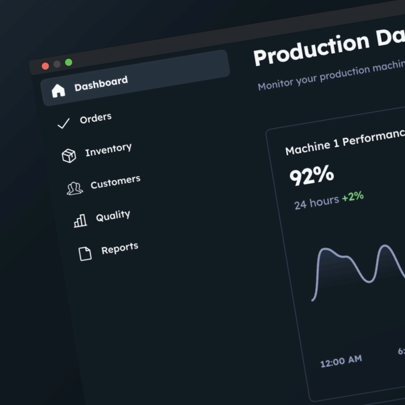Click the green maximize window button

point(69,62)
